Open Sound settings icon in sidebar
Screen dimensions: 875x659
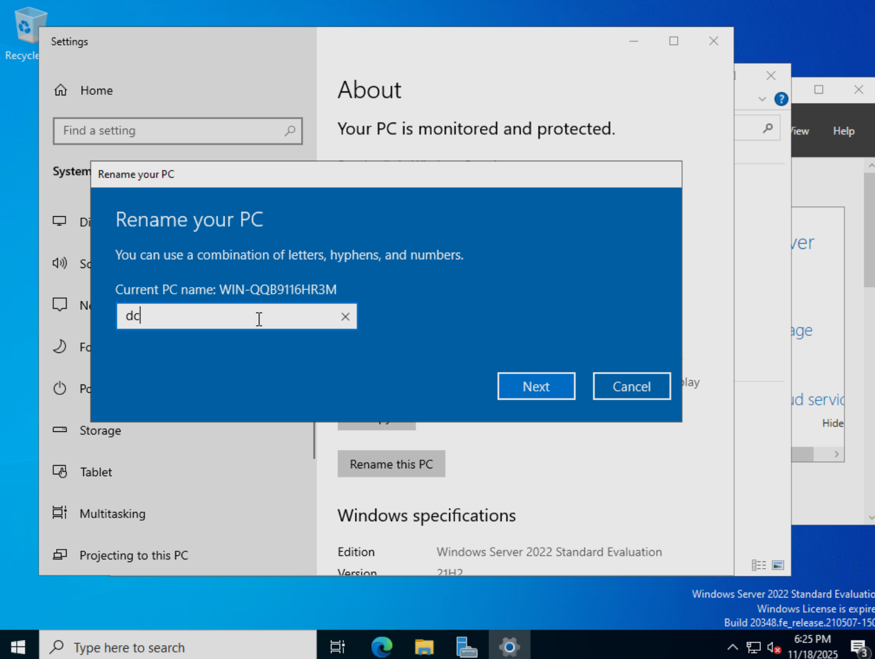[x=59, y=263]
